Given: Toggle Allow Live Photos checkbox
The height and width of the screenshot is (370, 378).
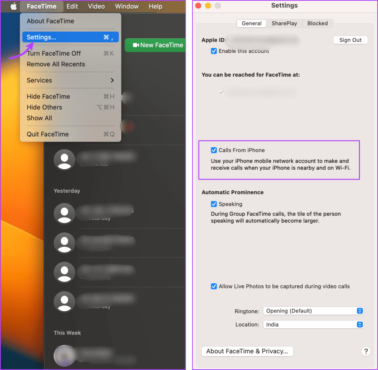Looking at the screenshot, I should 214,286.
